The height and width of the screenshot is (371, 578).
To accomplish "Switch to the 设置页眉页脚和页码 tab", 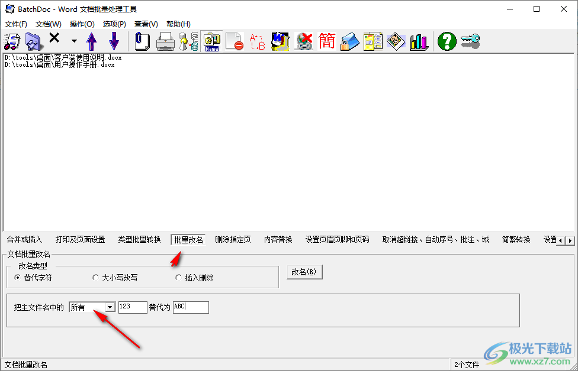I will pos(337,240).
